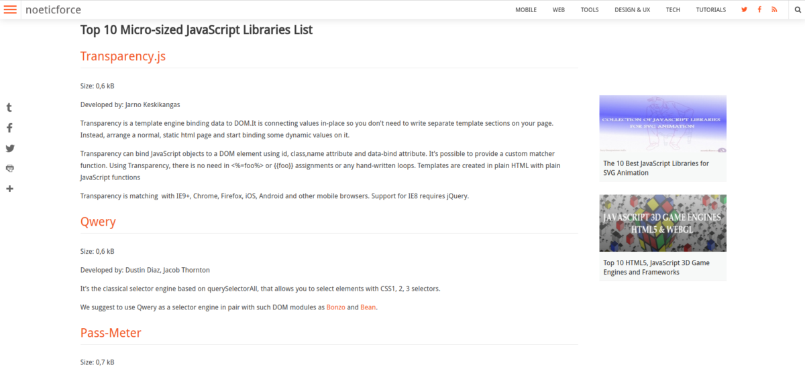This screenshot has width=805, height=371.
Task: Open the Twitter icon in top navigation
Action: pos(744,9)
